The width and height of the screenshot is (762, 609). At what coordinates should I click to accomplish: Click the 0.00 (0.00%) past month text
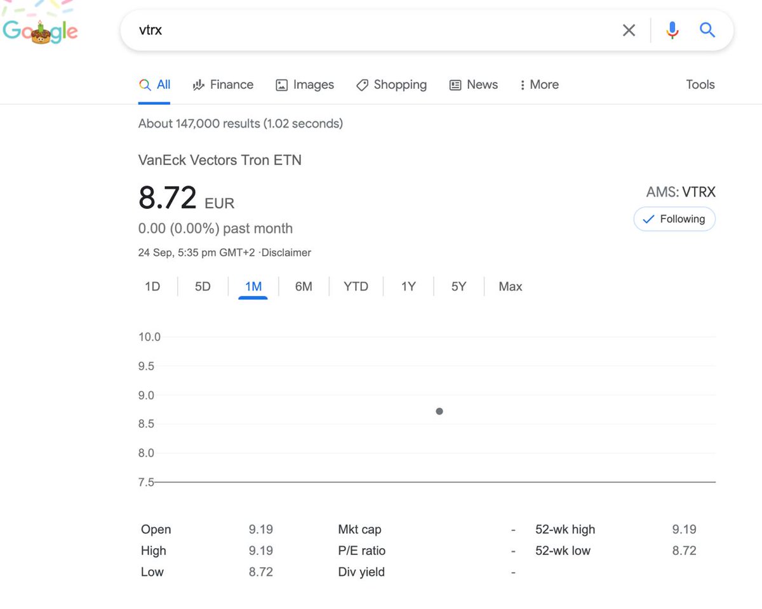(215, 229)
